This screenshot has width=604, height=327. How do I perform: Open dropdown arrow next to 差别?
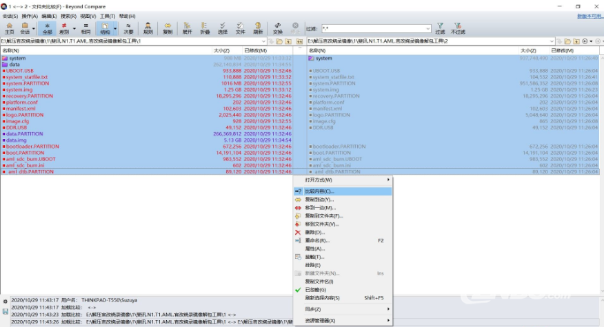click(74, 28)
